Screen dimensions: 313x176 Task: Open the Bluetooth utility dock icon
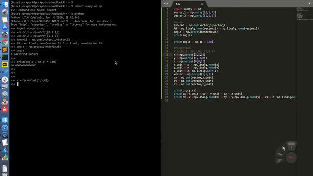coord(5,150)
